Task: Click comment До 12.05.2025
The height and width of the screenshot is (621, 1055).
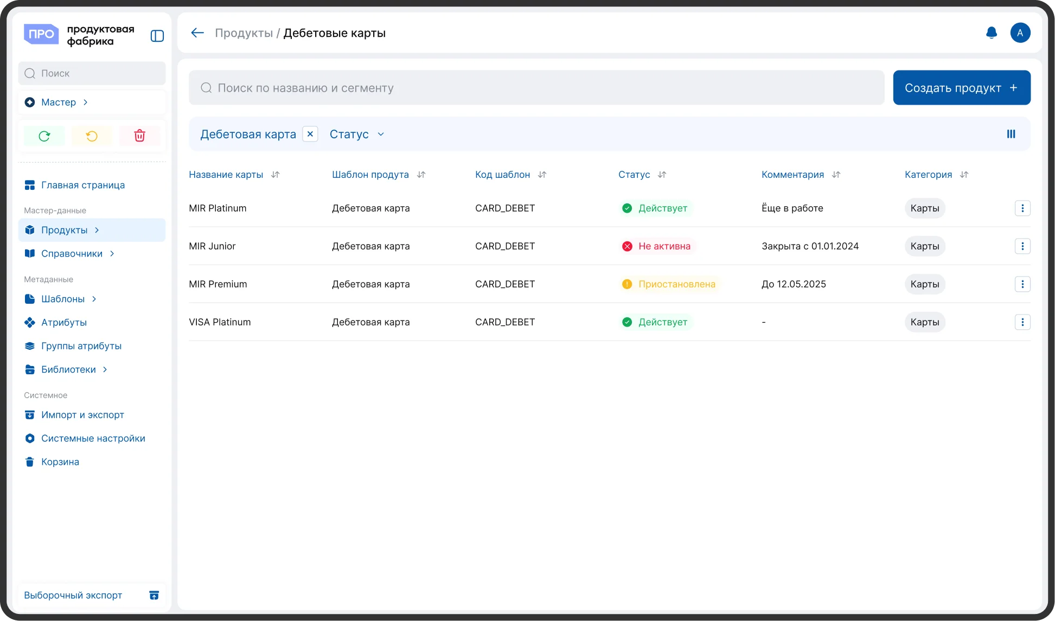Action: click(794, 284)
